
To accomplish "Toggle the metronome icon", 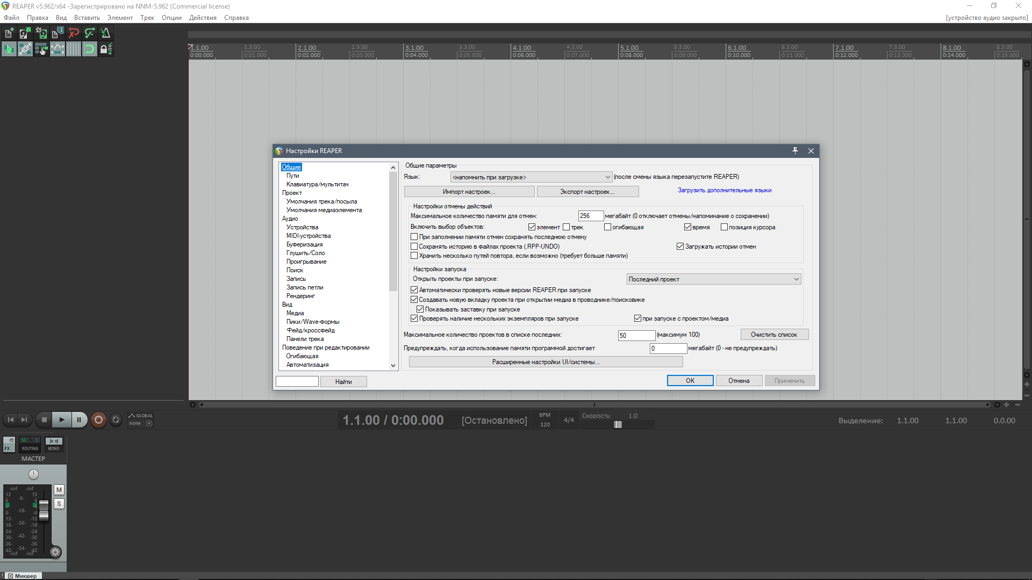I will [106, 33].
